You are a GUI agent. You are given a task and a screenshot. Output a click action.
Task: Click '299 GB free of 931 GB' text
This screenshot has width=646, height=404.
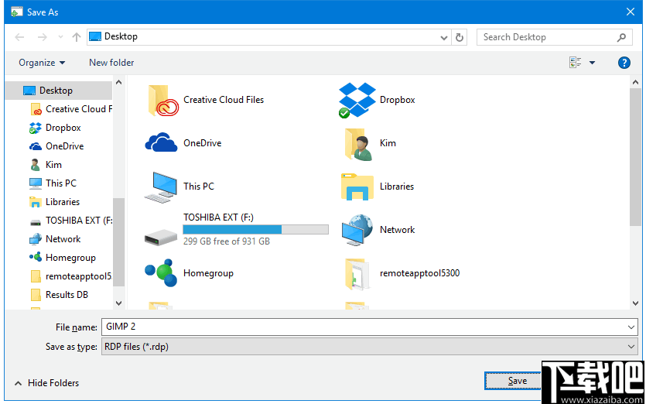[x=226, y=241]
